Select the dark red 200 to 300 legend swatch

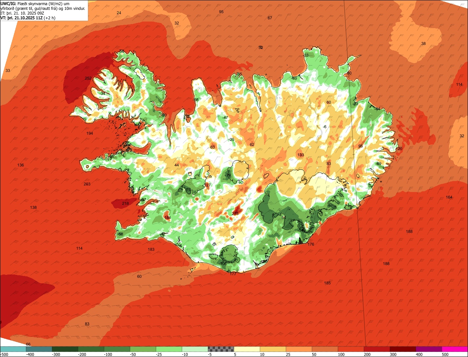[377, 349]
